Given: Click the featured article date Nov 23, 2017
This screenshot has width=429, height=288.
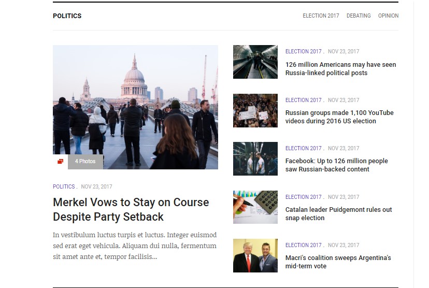Looking at the screenshot, I should (96, 186).
